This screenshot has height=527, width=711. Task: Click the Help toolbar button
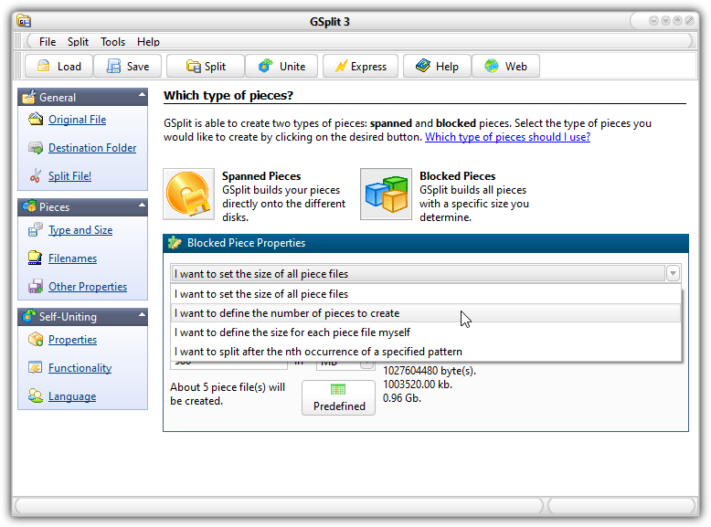[437, 66]
